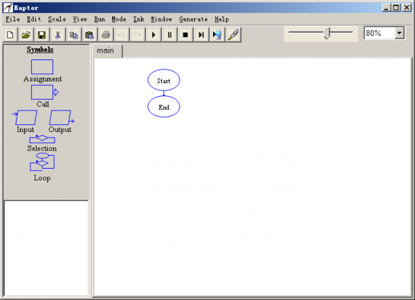Pause flowchart execution
This screenshot has width=415, height=300.
pos(169,35)
